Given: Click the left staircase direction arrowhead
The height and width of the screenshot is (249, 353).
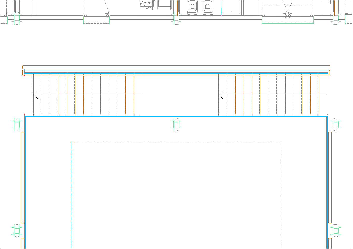Looking at the screenshot, I should point(35,95).
